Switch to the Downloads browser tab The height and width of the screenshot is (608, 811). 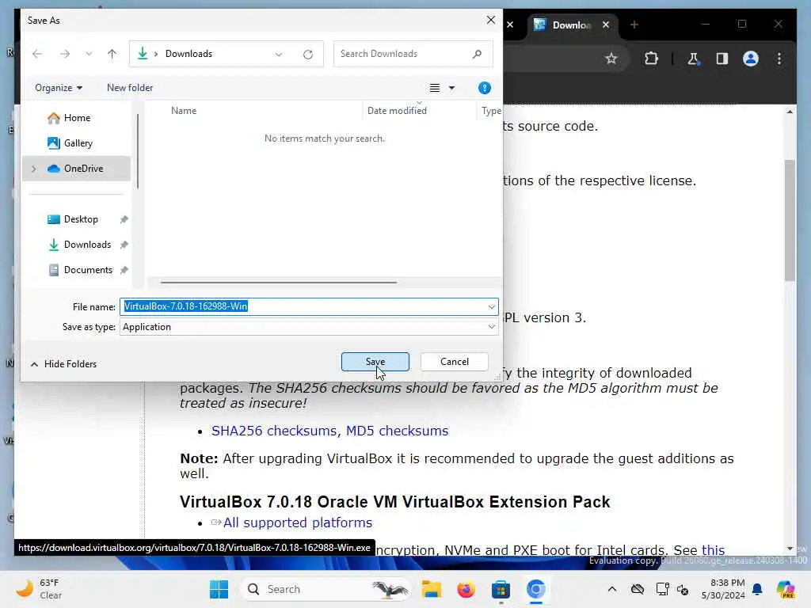tap(571, 25)
